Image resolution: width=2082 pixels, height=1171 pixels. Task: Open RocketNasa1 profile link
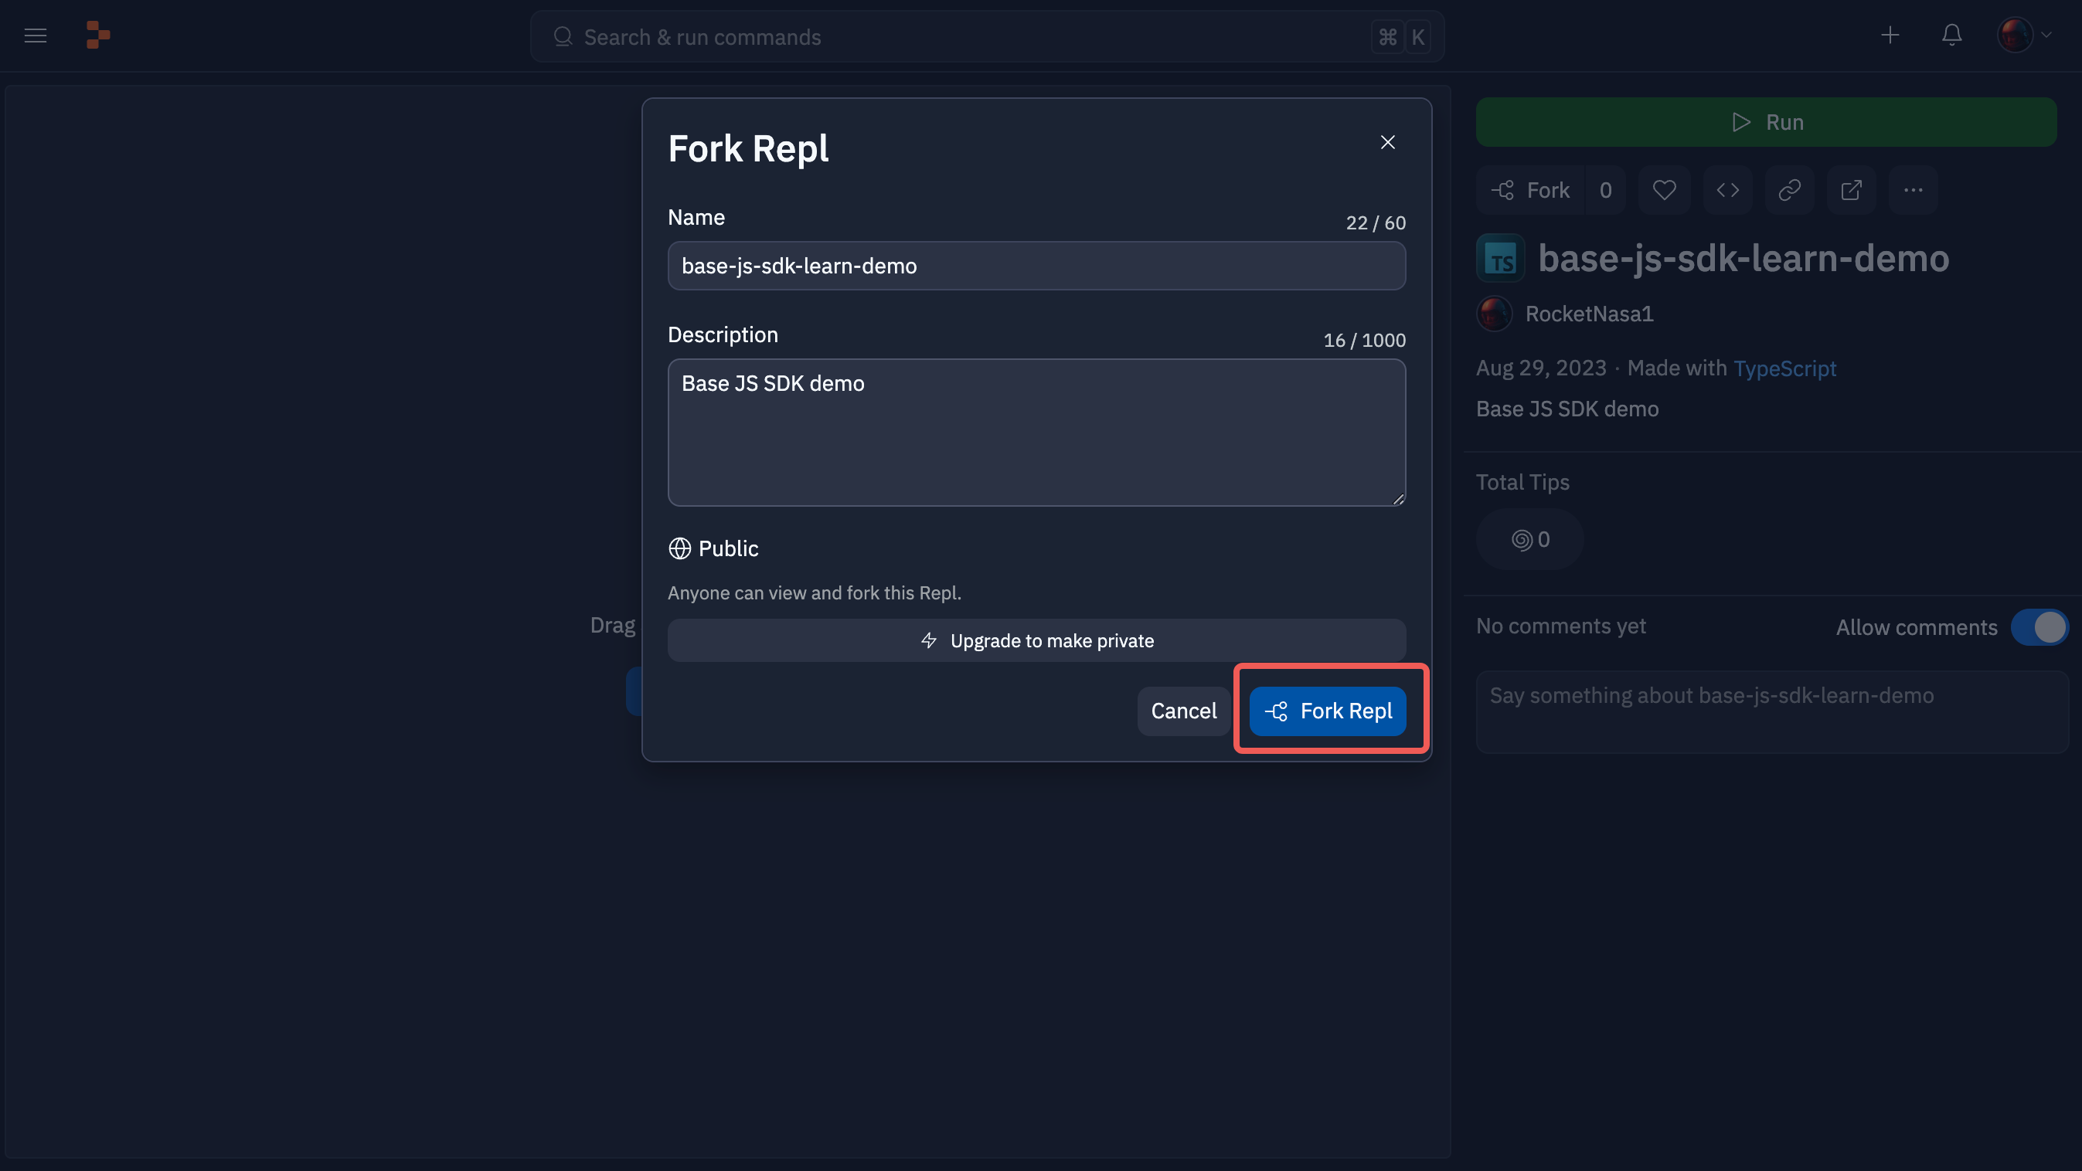point(1589,314)
